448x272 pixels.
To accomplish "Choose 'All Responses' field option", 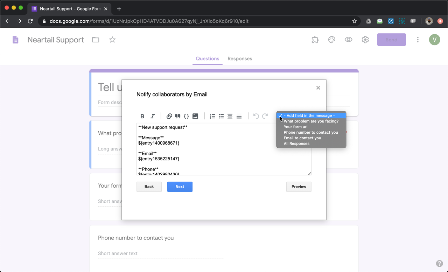I will [311, 144].
